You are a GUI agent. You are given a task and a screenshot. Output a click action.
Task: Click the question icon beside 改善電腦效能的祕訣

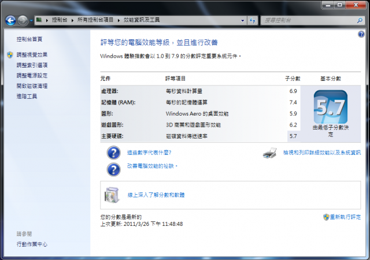[113, 169]
